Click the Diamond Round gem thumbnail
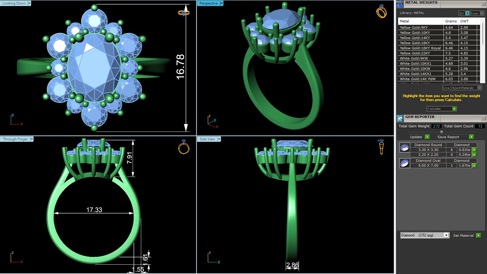This screenshot has width=487, height=274. coord(404,148)
